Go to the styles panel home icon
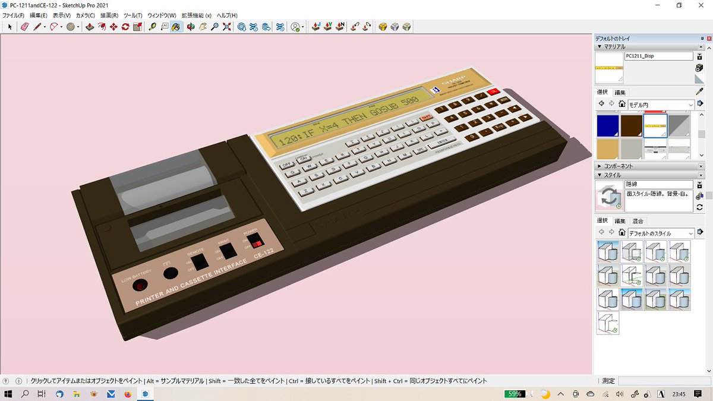 coord(621,233)
